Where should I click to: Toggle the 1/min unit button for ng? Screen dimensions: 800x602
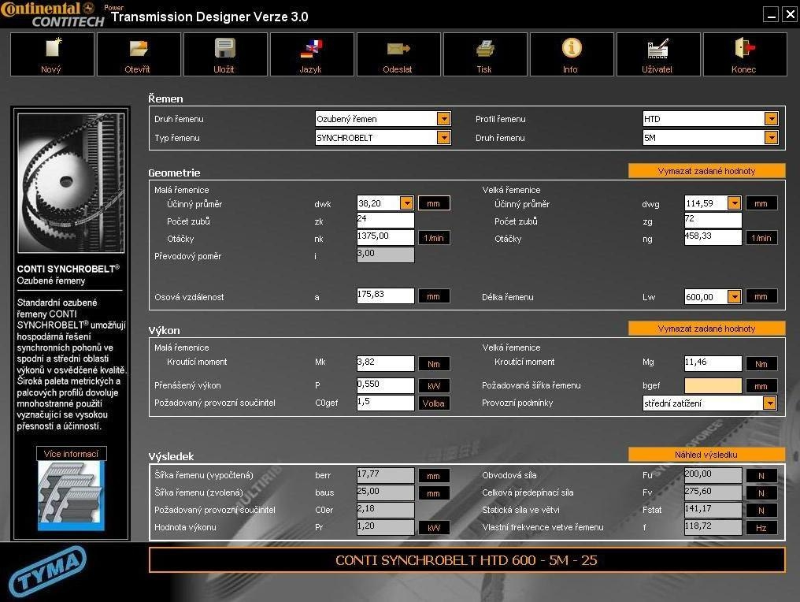[x=761, y=238]
